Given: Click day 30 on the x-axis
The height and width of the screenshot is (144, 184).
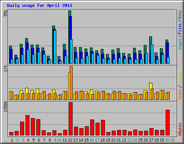Looking at the screenshot, I should pyautogui.click(x=167, y=140).
